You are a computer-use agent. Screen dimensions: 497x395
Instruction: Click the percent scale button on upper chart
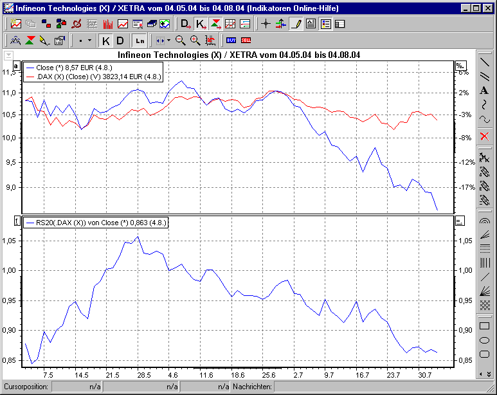tap(460, 66)
